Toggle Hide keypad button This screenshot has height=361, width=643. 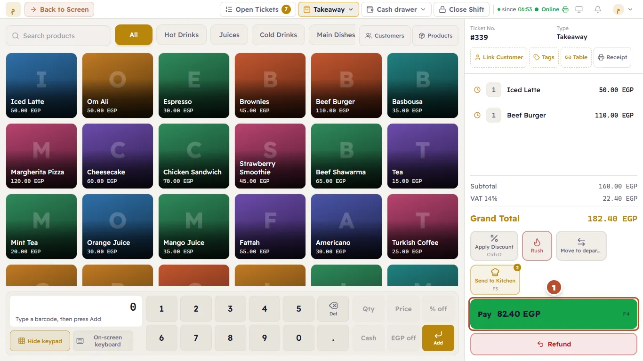(40, 341)
